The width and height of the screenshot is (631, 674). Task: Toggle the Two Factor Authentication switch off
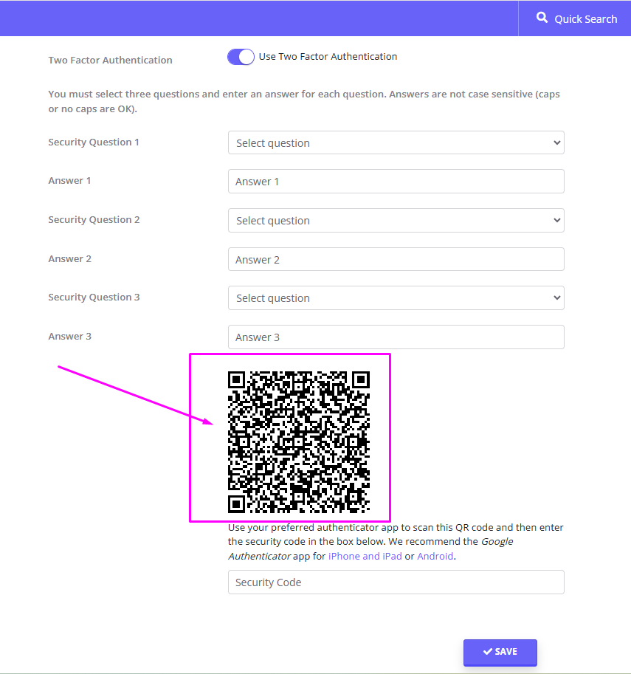241,56
